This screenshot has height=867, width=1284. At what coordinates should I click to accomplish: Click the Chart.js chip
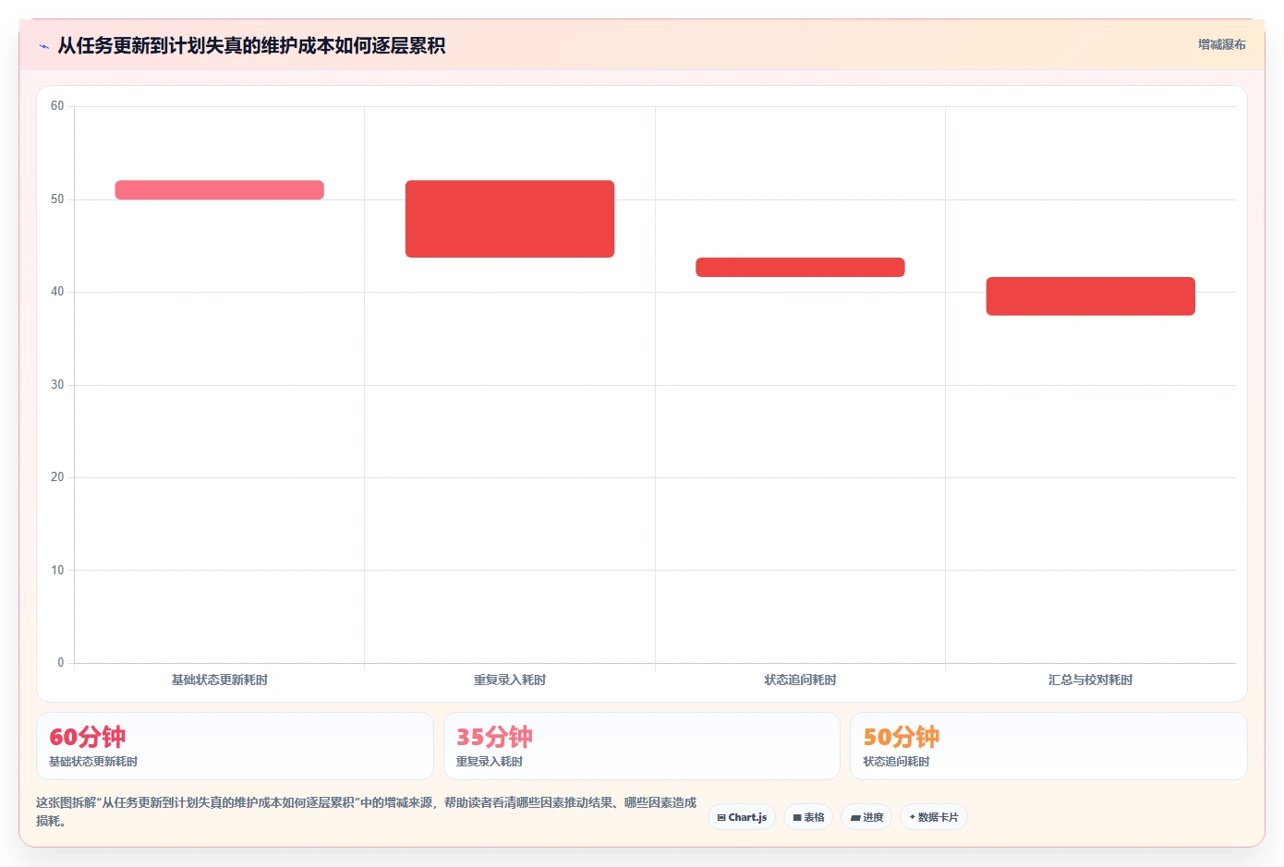pos(742,817)
